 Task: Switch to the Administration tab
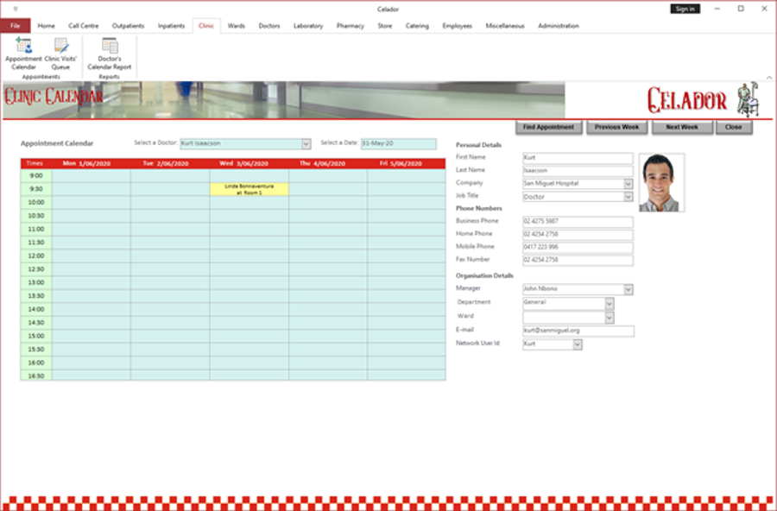click(558, 26)
